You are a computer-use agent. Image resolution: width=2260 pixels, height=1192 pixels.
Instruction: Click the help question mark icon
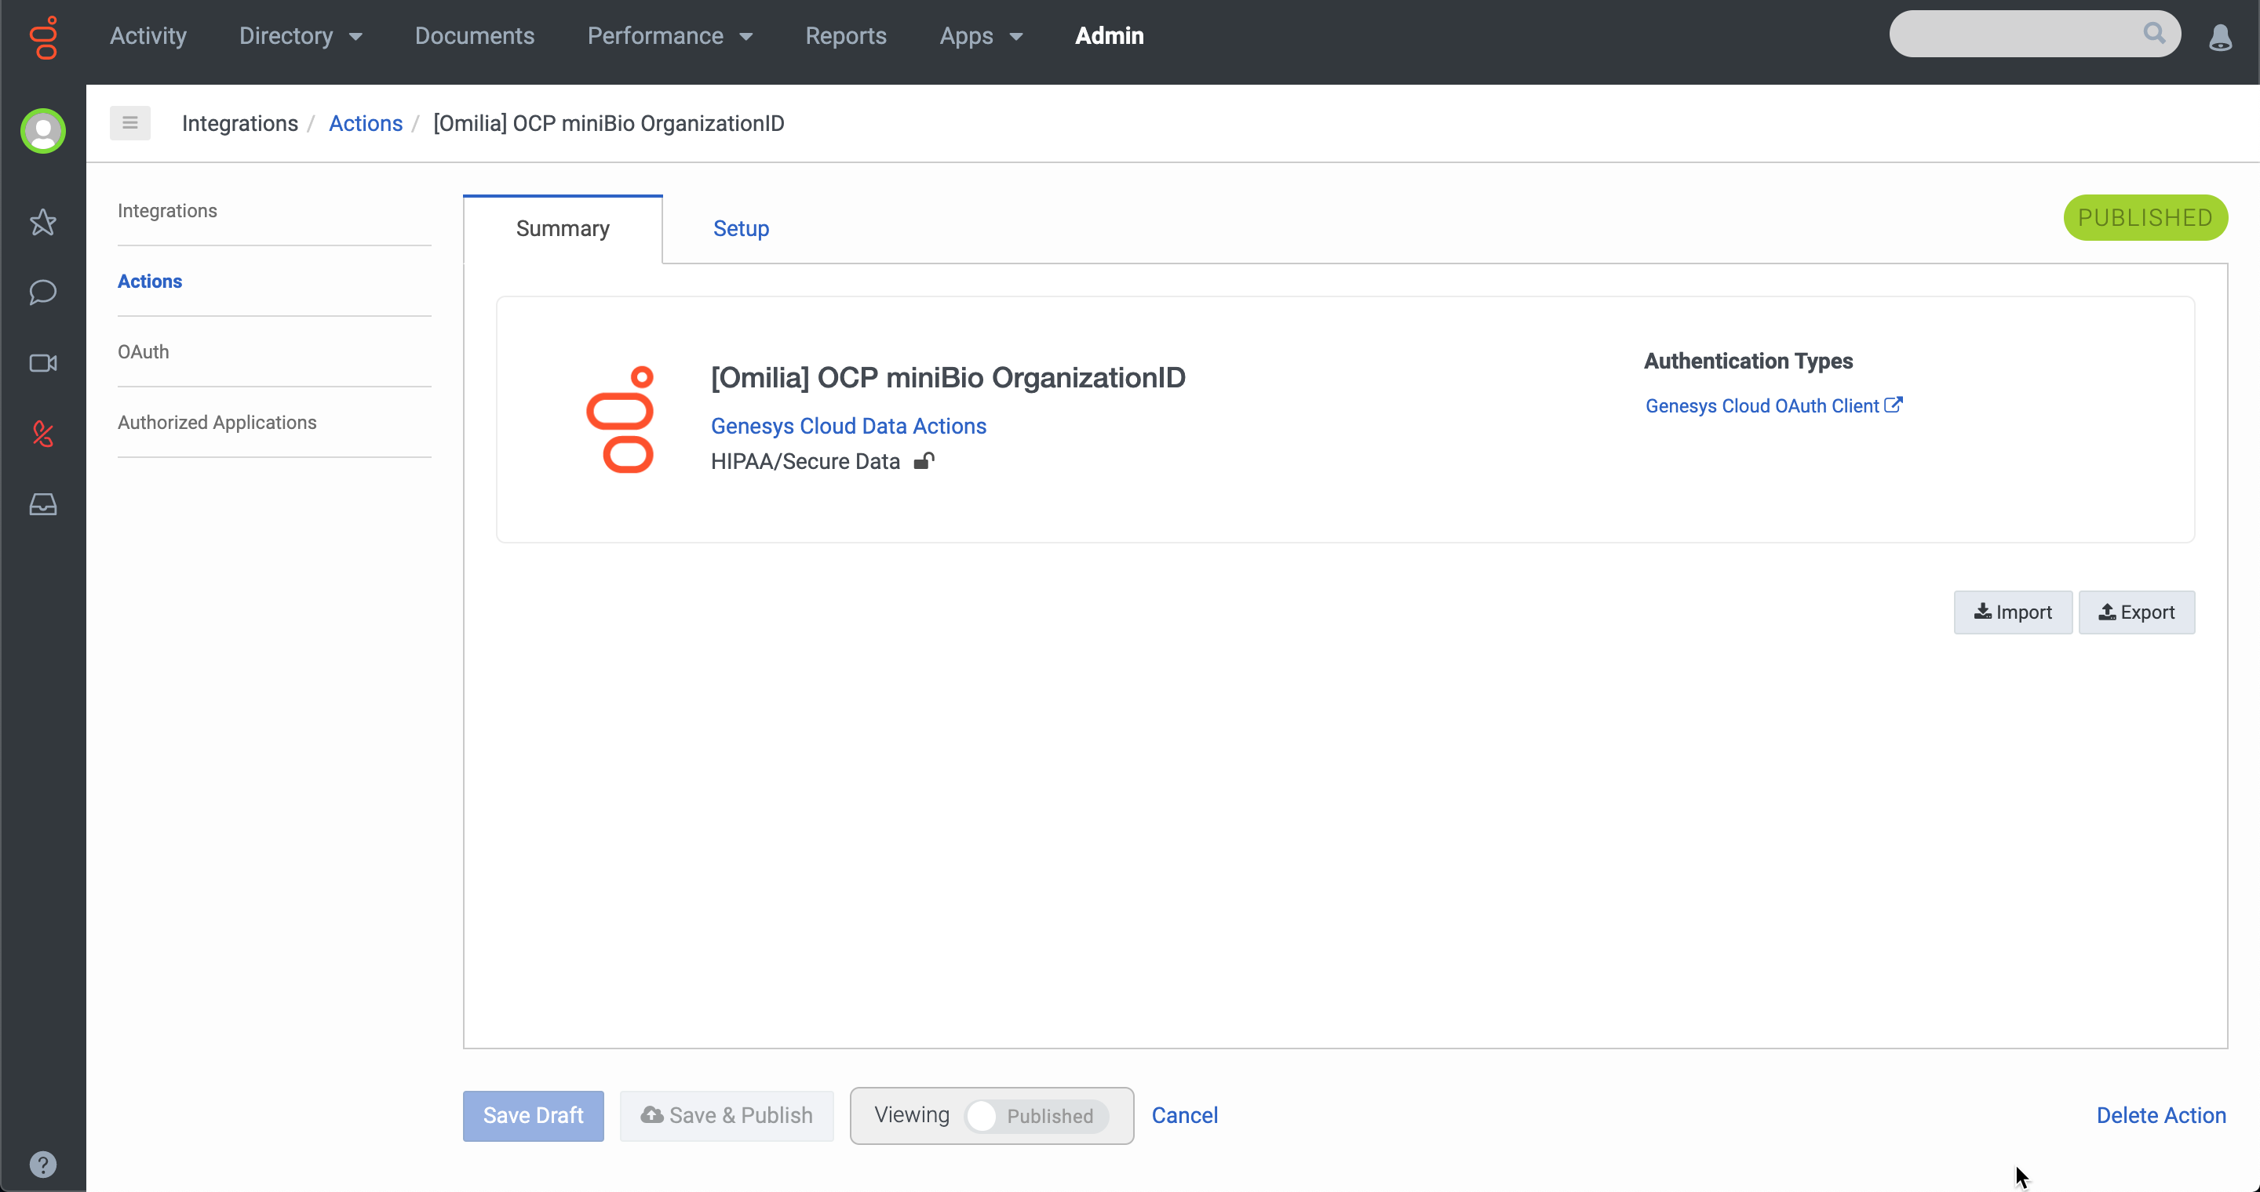click(43, 1164)
